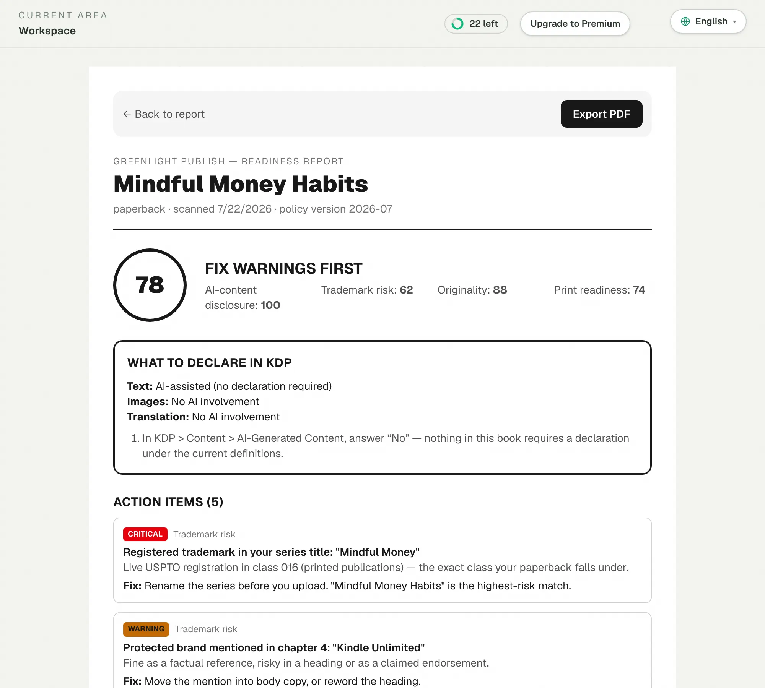Click the 78 overall score circle

point(150,285)
